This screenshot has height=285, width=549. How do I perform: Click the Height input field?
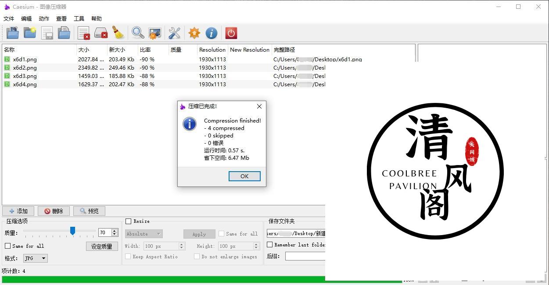click(236, 246)
